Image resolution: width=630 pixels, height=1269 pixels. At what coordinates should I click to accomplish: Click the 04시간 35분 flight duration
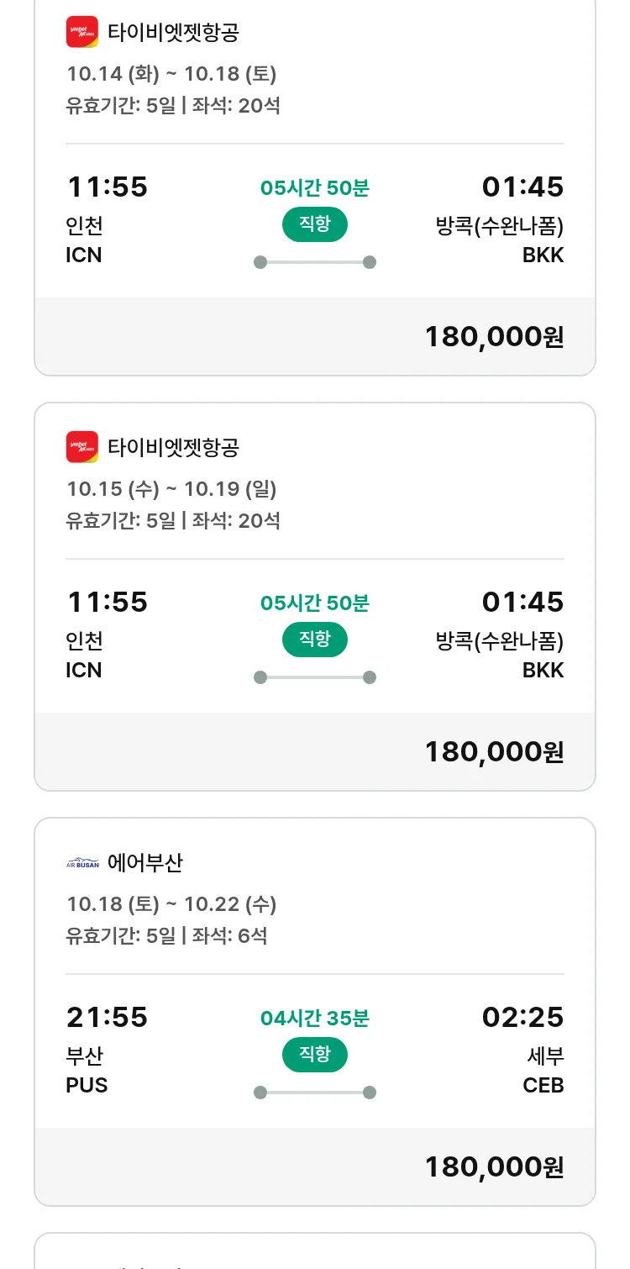pos(314,1019)
